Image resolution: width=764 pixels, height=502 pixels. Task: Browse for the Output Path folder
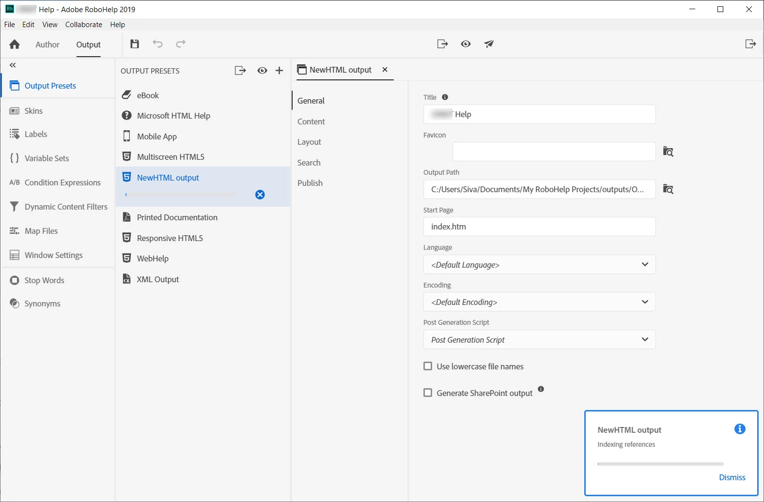[668, 189]
